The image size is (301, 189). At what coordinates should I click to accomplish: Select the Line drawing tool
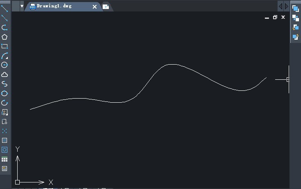coord(5,9)
